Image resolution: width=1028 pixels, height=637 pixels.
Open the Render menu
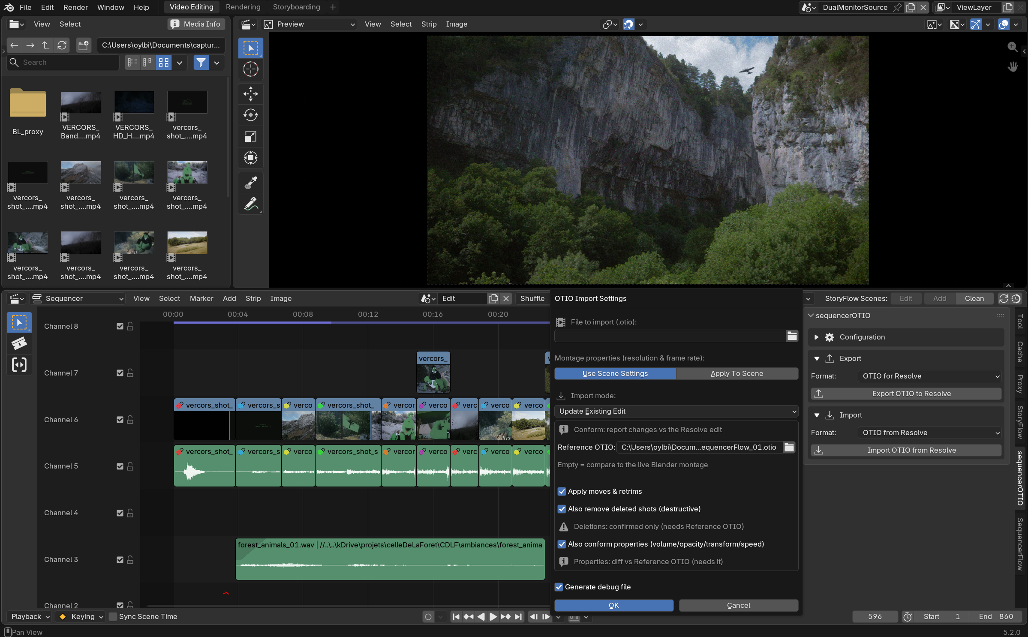(75, 7)
